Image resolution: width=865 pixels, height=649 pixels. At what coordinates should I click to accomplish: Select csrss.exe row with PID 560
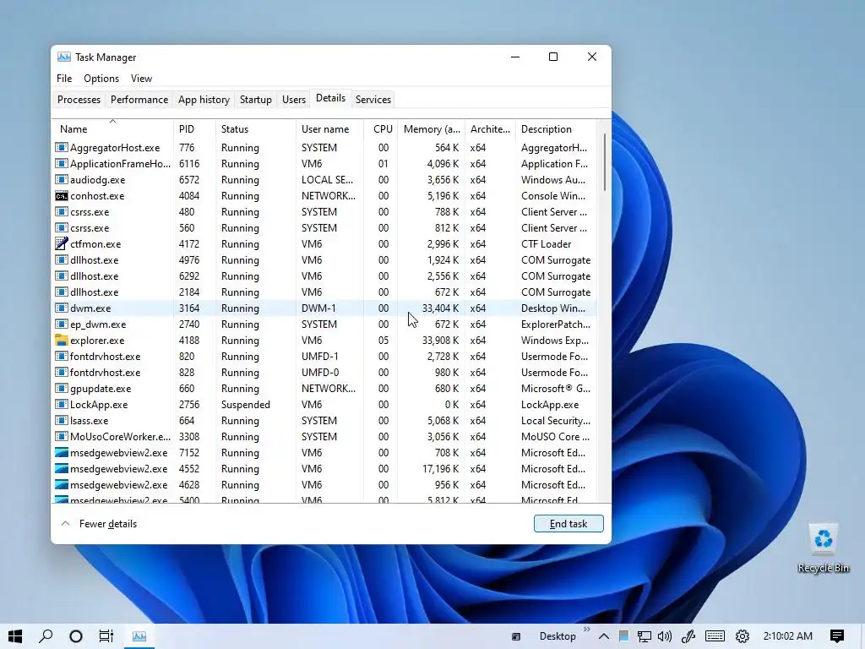[x=325, y=228]
